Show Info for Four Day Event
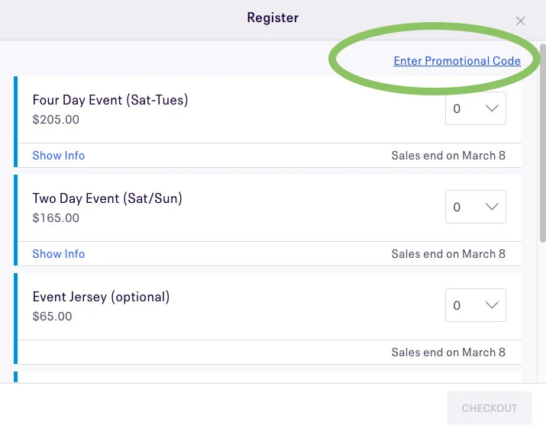 point(59,156)
